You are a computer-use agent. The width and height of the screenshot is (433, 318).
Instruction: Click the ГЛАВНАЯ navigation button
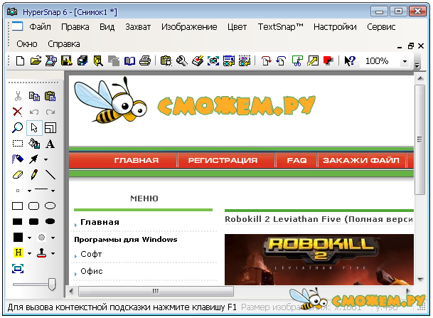(137, 160)
